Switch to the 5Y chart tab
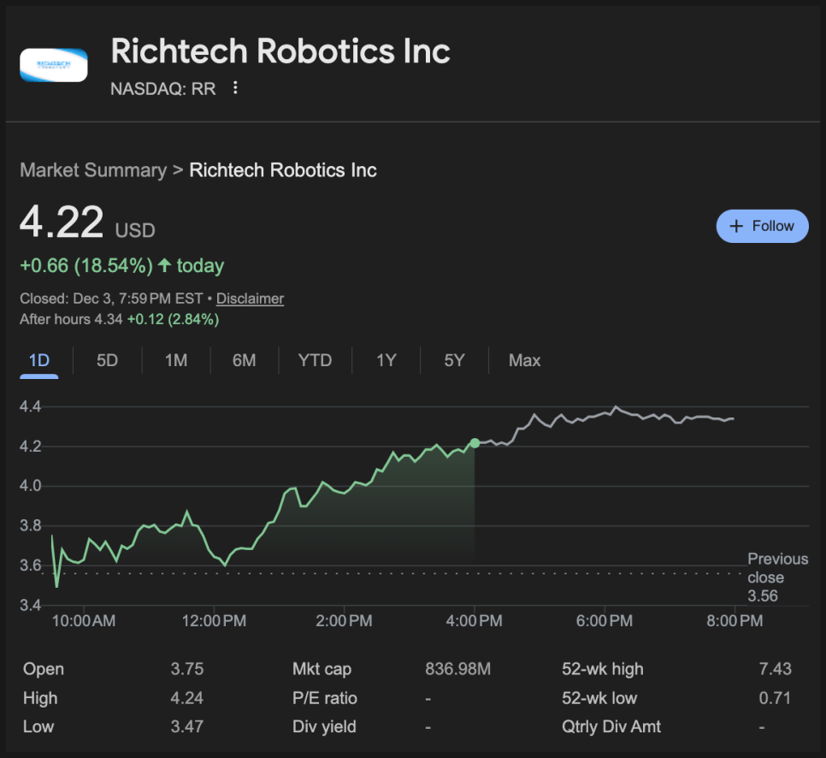This screenshot has height=758, width=826. (454, 360)
